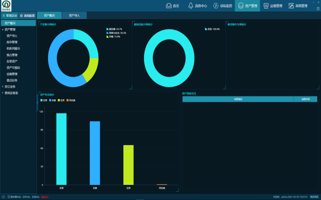Image resolution: width=321 pixels, height=200 pixels.
Task: Click the 动环监控 lightning bolt icon
Action: click(216, 6)
